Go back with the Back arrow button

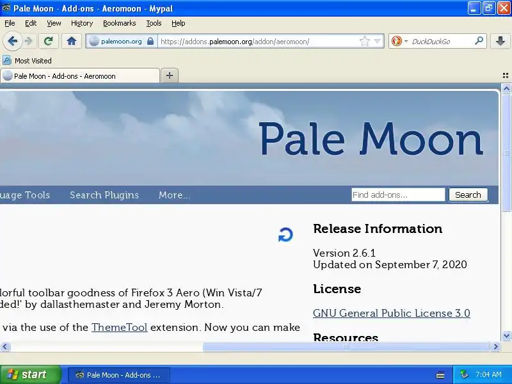12,41
